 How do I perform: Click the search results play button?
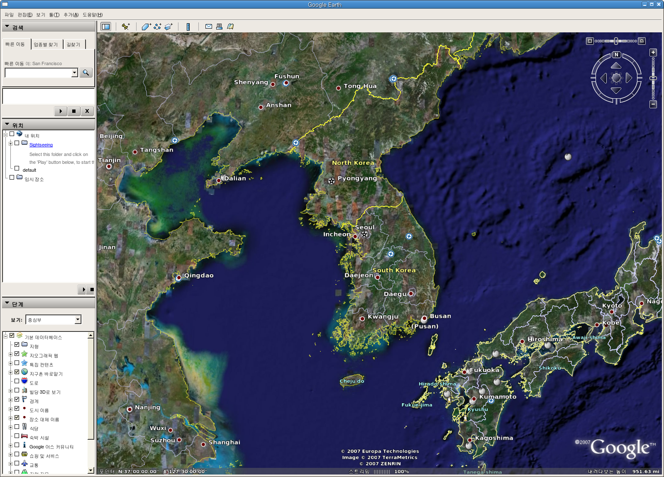(x=61, y=111)
